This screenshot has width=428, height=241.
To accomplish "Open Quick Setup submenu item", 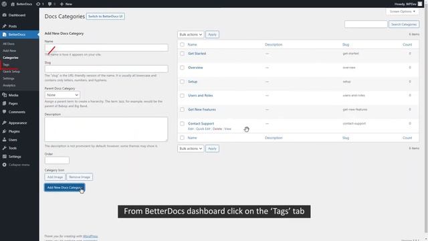I will click(11, 72).
